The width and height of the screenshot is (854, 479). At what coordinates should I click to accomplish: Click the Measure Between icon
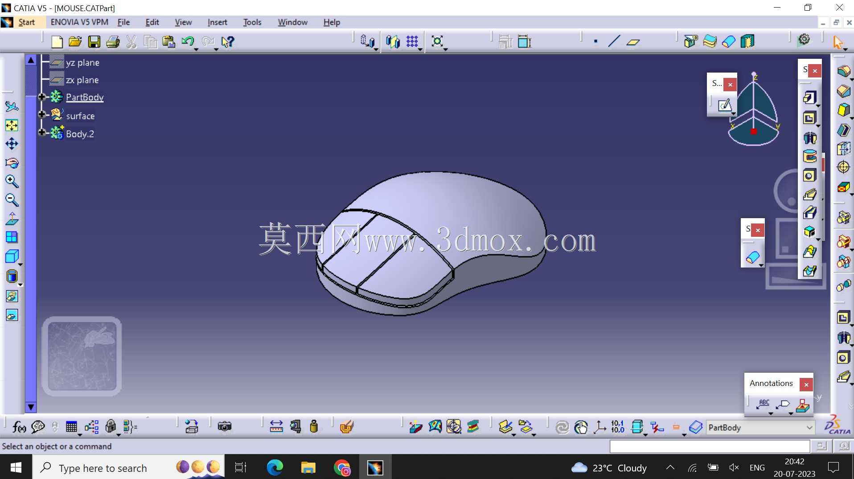pos(276,426)
